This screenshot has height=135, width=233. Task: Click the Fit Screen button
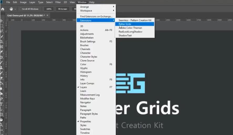pos(62,9)
